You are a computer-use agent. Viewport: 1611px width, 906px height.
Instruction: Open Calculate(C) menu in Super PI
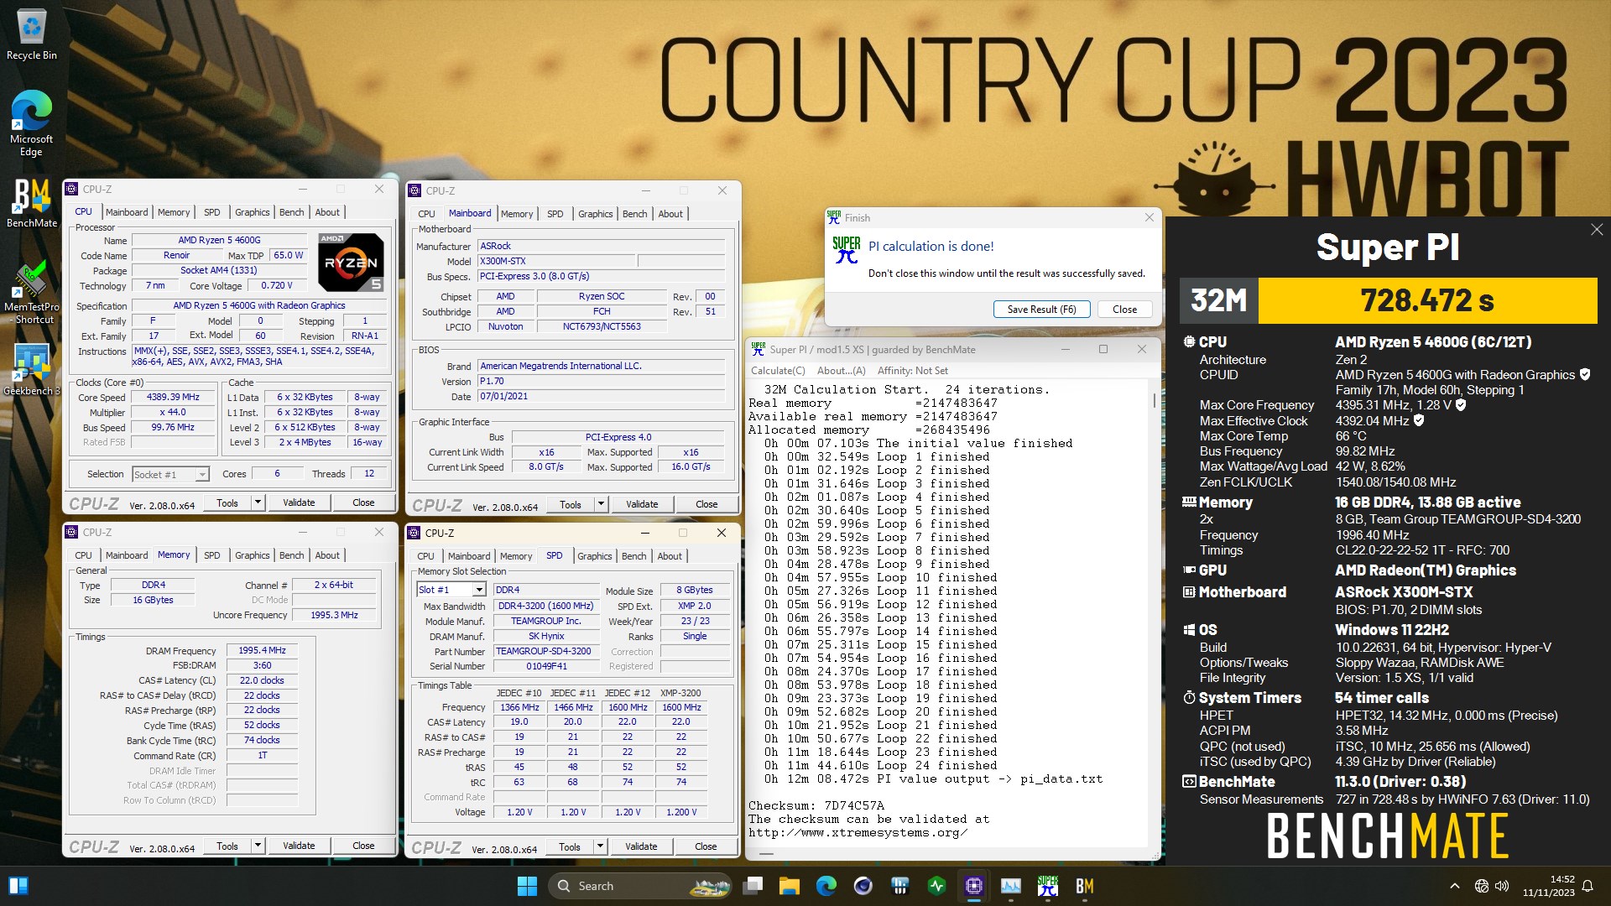(778, 371)
